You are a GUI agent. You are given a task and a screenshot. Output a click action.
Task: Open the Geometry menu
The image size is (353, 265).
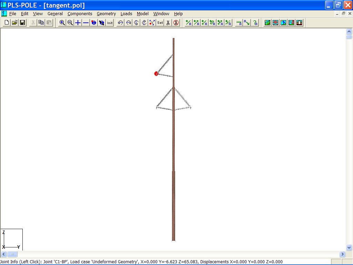click(106, 14)
